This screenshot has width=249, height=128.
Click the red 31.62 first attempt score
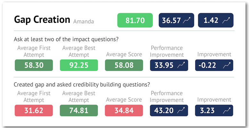click(x=33, y=110)
